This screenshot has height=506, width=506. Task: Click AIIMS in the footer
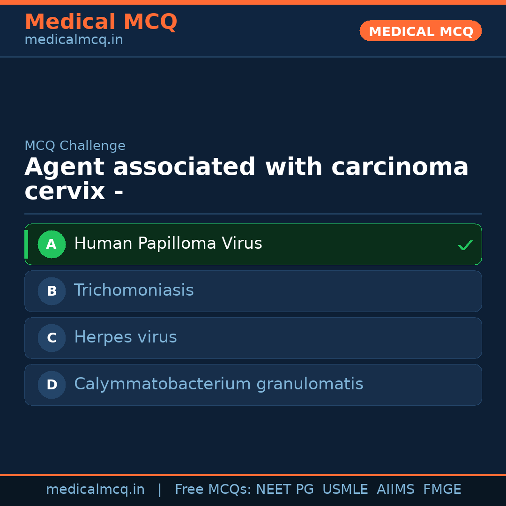tap(395, 490)
